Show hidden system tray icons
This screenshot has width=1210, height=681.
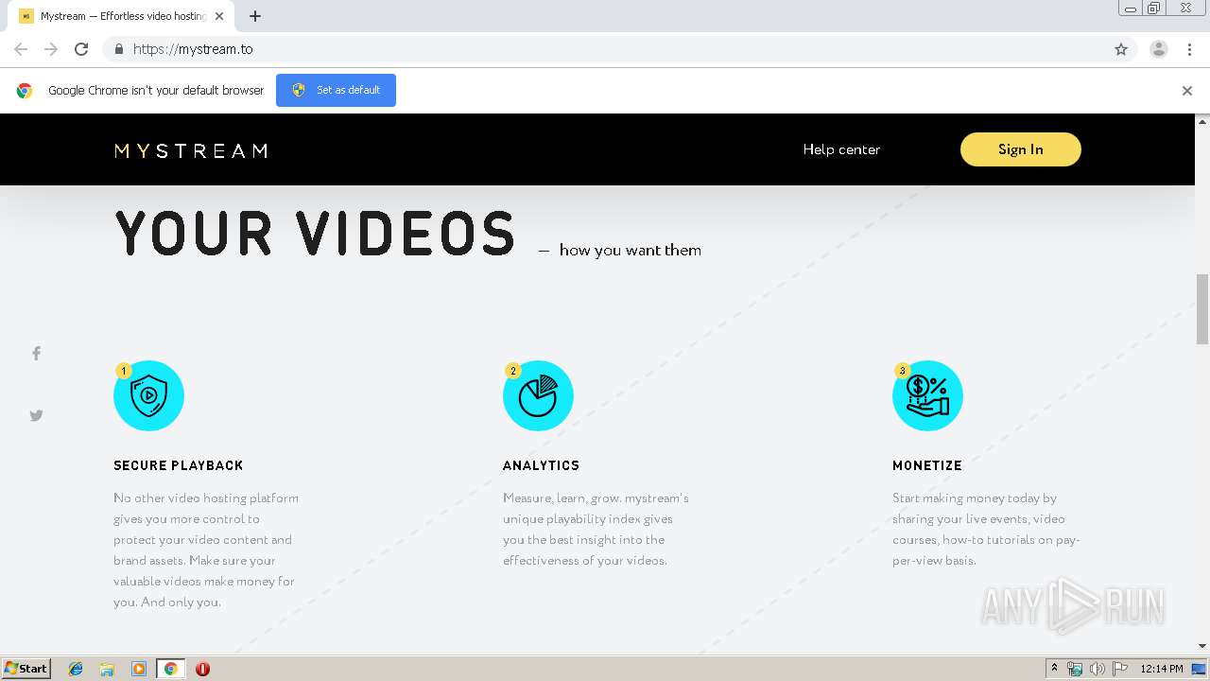point(1055,669)
